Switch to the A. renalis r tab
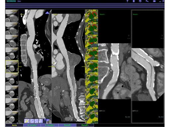Screen dimensions: 170x127 50,125
